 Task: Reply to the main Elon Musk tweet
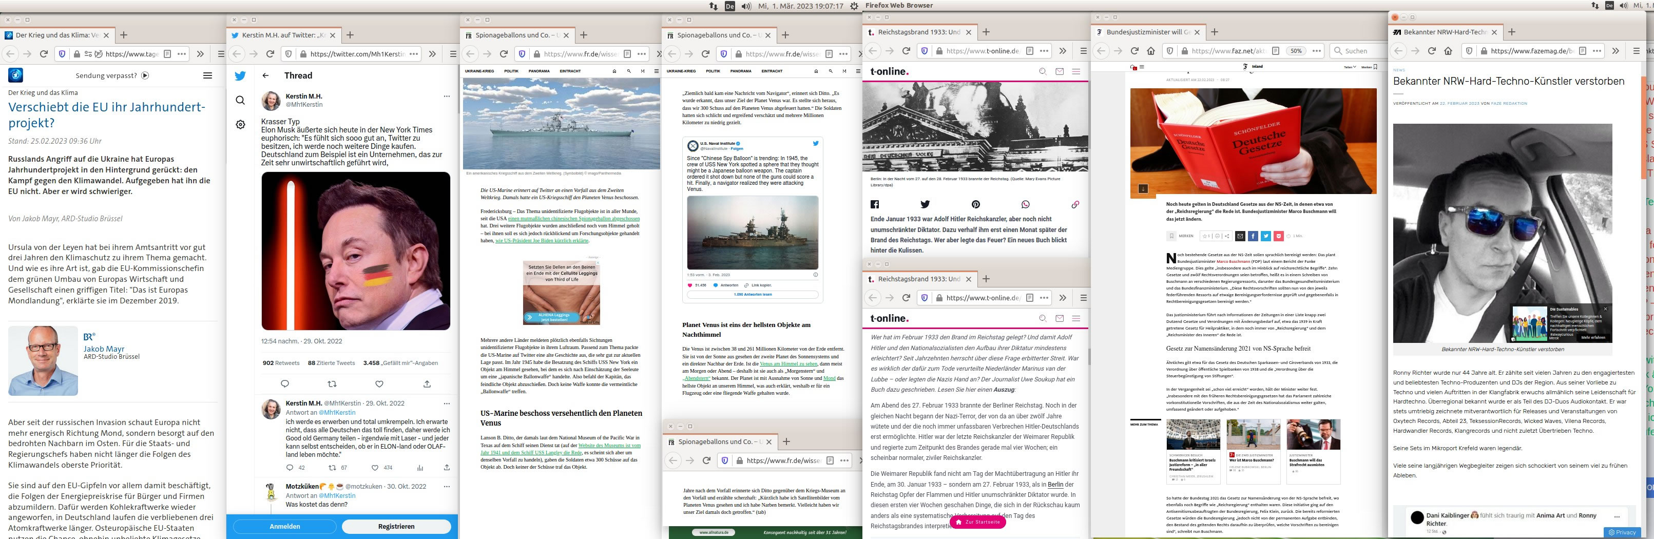pyautogui.click(x=285, y=383)
